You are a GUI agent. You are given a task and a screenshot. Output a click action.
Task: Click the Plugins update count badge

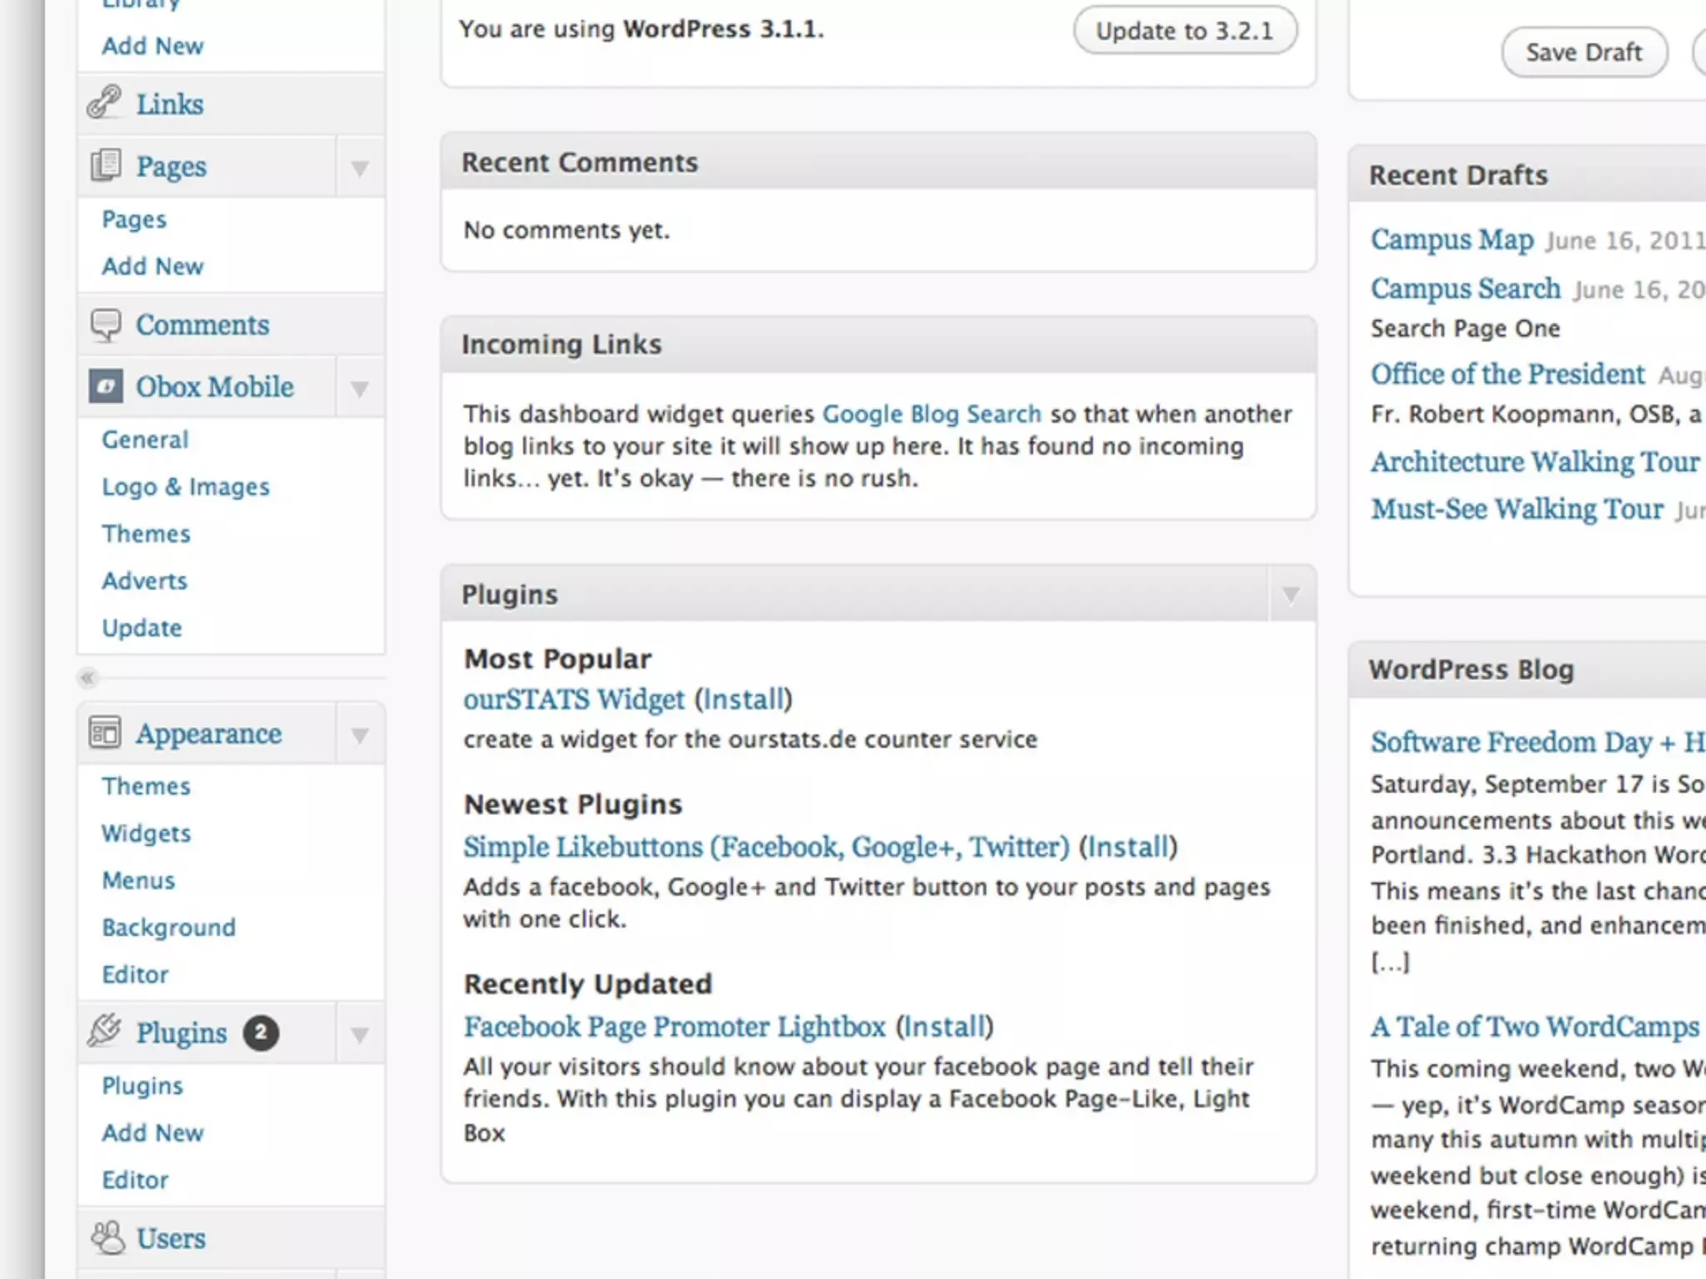[x=261, y=1033]
